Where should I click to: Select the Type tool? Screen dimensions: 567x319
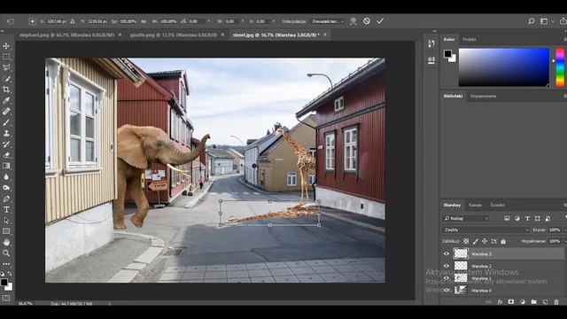tap(6, 209)
